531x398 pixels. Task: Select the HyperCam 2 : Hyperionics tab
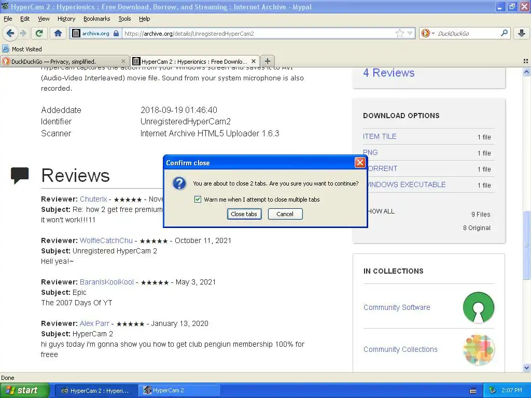195,61
